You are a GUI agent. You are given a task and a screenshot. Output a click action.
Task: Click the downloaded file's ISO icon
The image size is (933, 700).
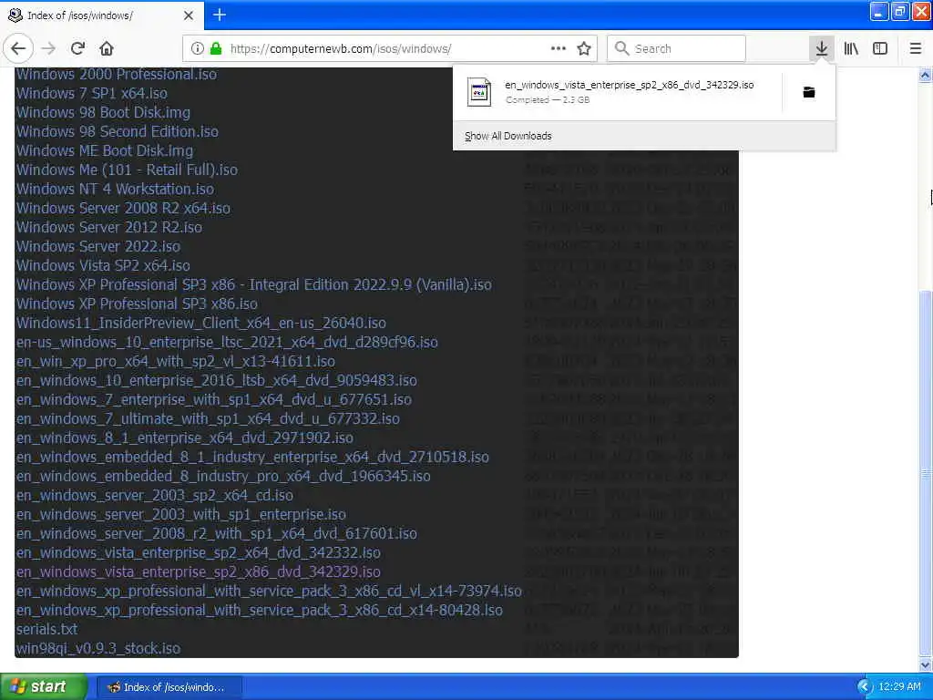point(479,92)
